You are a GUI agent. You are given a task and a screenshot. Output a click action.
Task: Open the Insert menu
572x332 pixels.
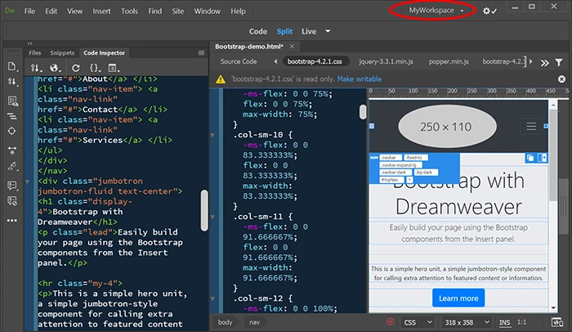[x=101, y=11]
